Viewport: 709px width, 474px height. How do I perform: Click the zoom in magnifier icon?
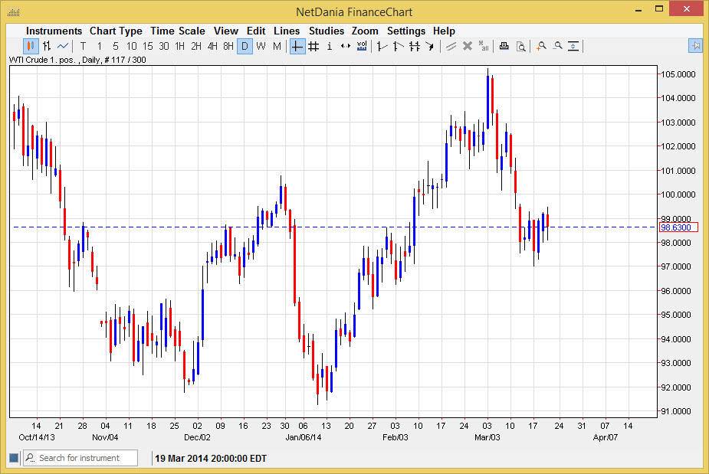click(x=541, y=46)
